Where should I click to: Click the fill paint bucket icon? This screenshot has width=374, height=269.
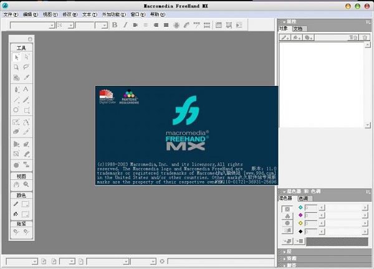tap(16, 214)
